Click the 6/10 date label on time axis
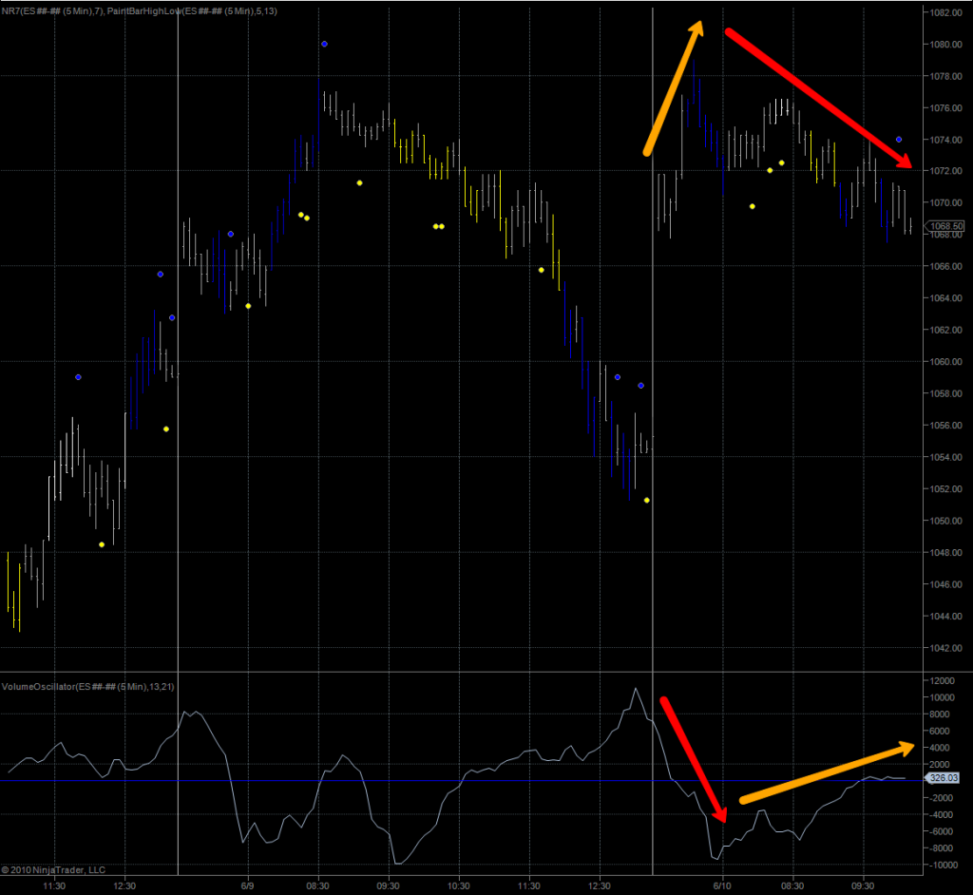The image size is (973, 895). [x=722, y=885]
